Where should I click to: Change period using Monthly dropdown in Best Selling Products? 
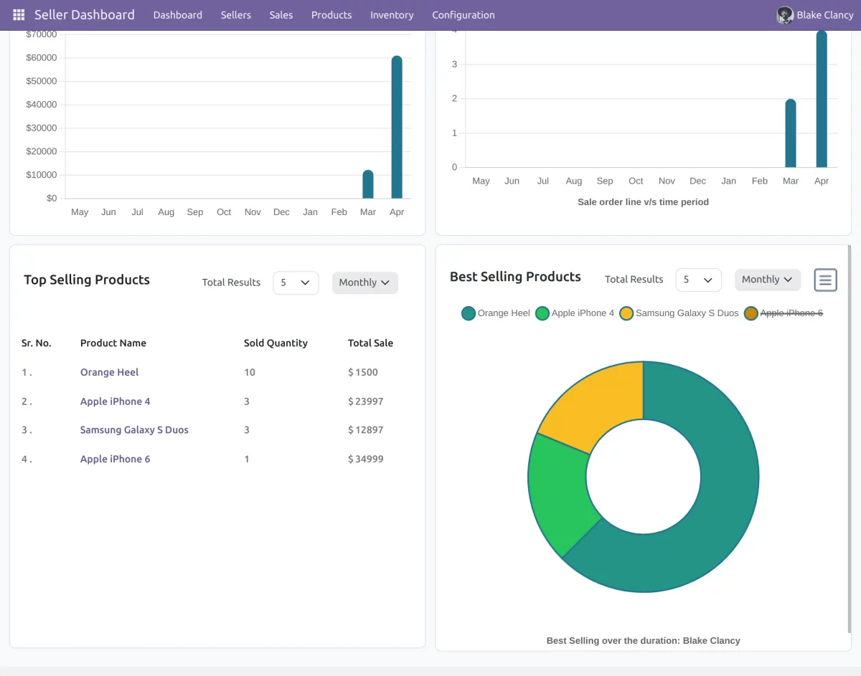(767, 280)
